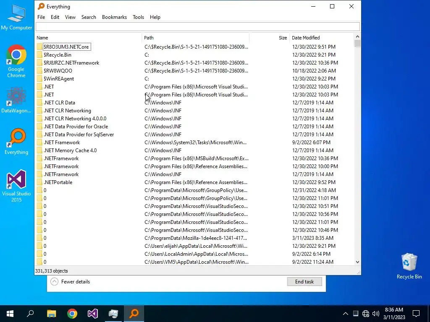
Task: Select .NET Data Provider for Oracle
Action: coord(76,127)
